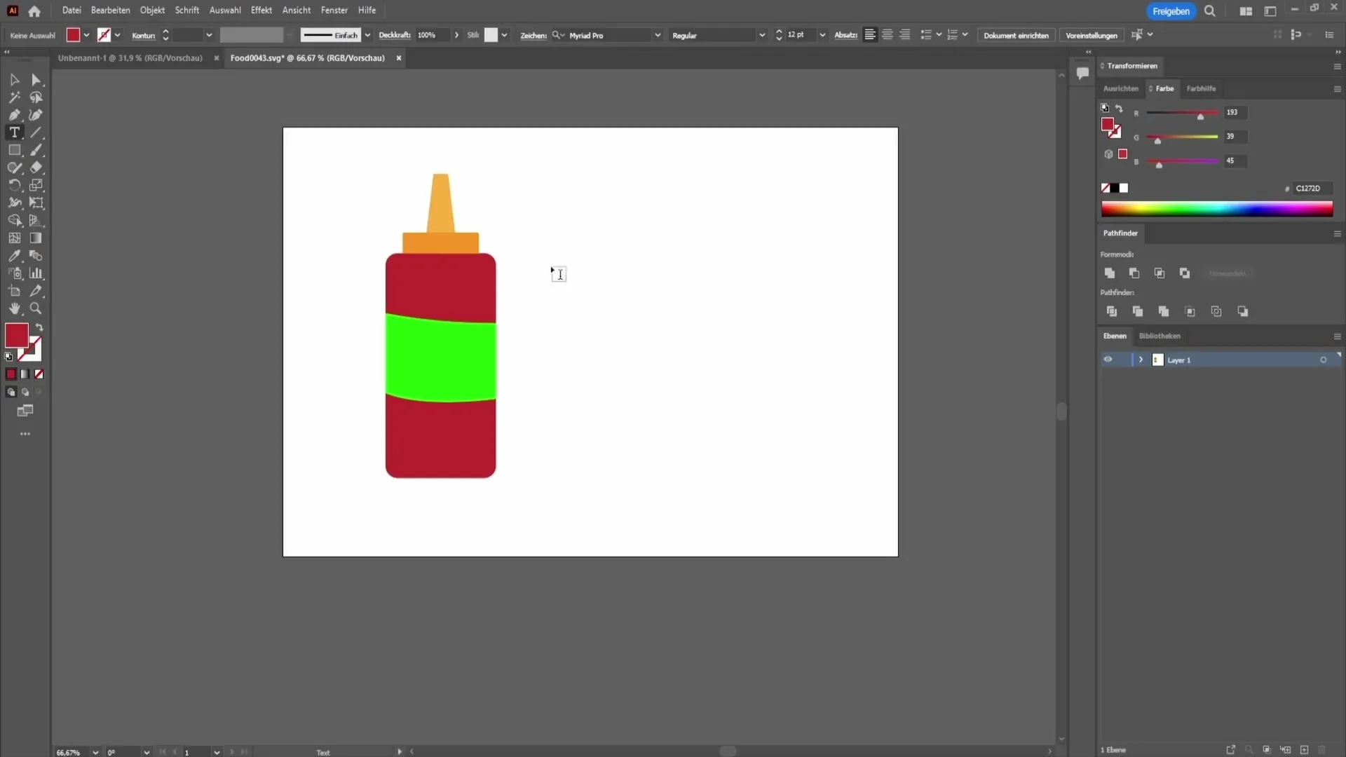Switch to Unbenannt-1 document tab
Viewport: 1346px width, 757px height.
tap(130, 58)
